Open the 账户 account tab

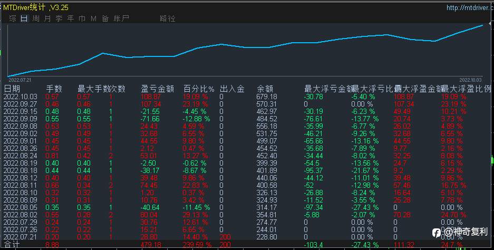coord(121,18)
